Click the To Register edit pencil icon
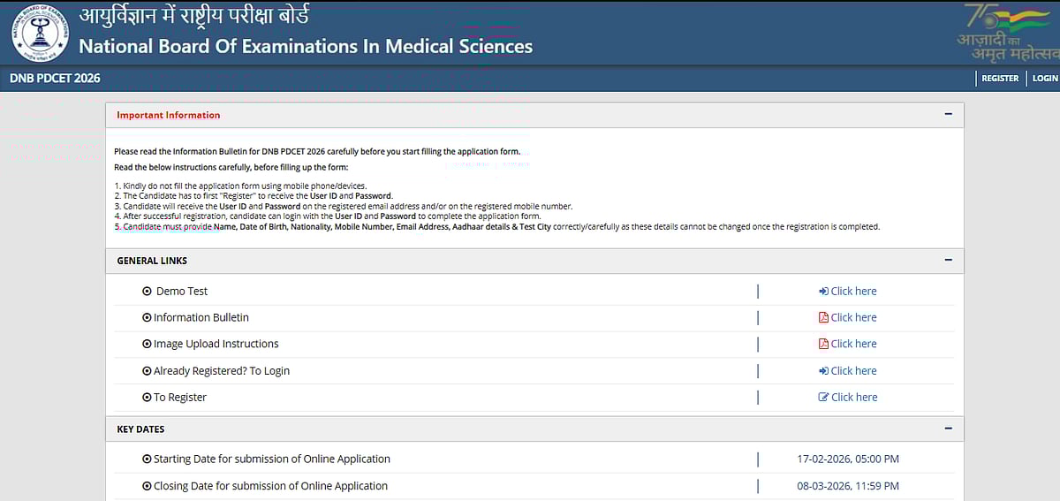This screenshot has height=501, width=1060. pyautogui.click(x=823, y=398)
